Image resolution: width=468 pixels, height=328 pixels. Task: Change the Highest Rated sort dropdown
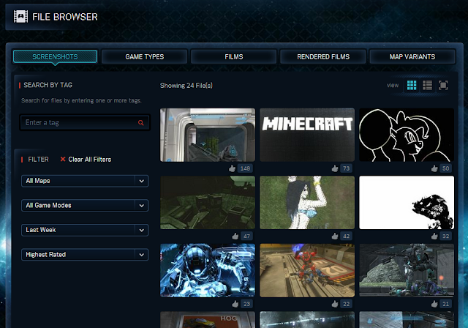click(85, 255)
